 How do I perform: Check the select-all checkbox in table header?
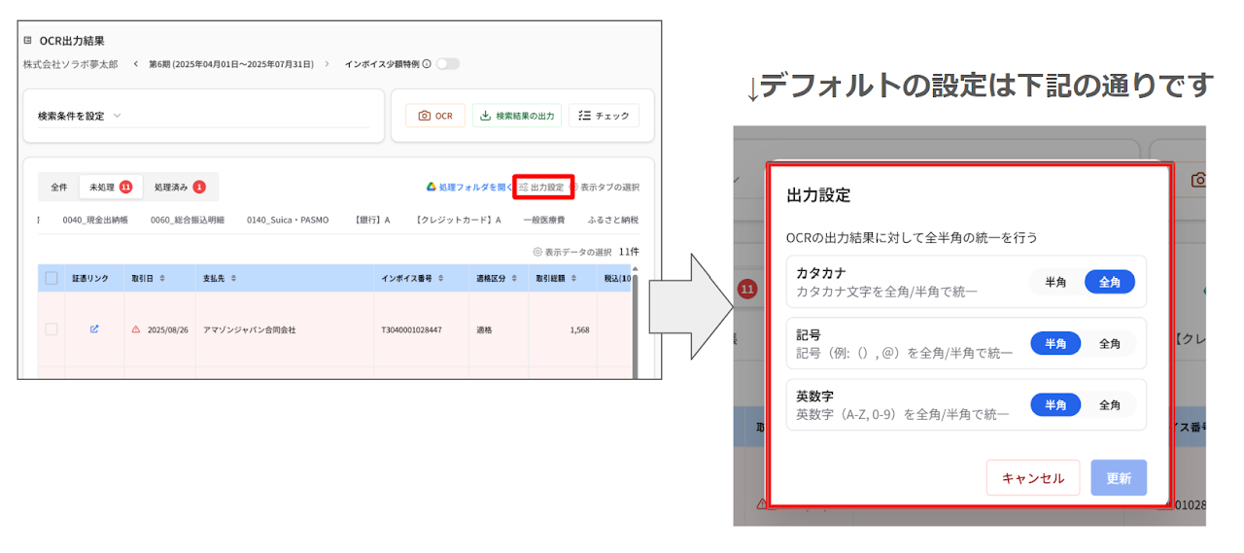pyautogui.click(x=52, y=278)
